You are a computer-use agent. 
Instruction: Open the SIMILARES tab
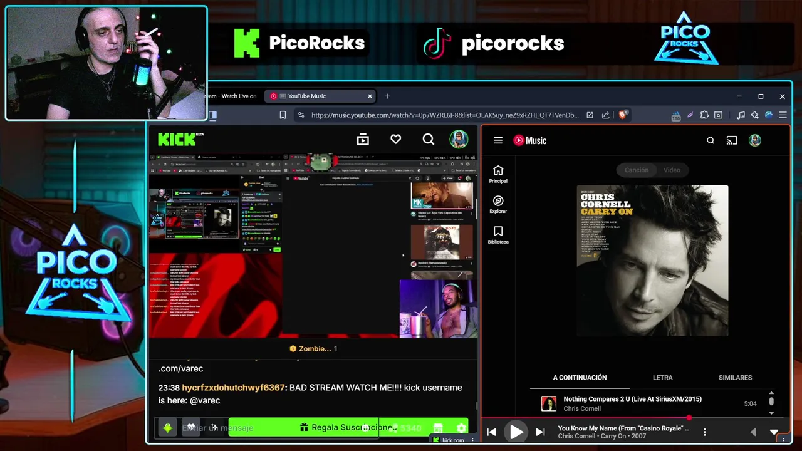coord(735,378)
